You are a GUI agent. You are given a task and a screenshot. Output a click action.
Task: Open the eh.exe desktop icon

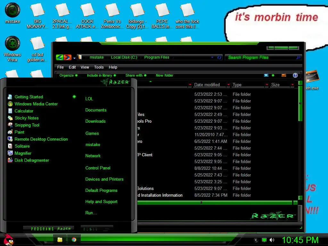[312, 80]
